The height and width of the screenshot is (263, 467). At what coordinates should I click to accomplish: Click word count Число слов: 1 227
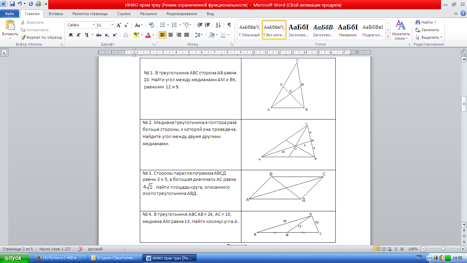click(x=55, y=249)
